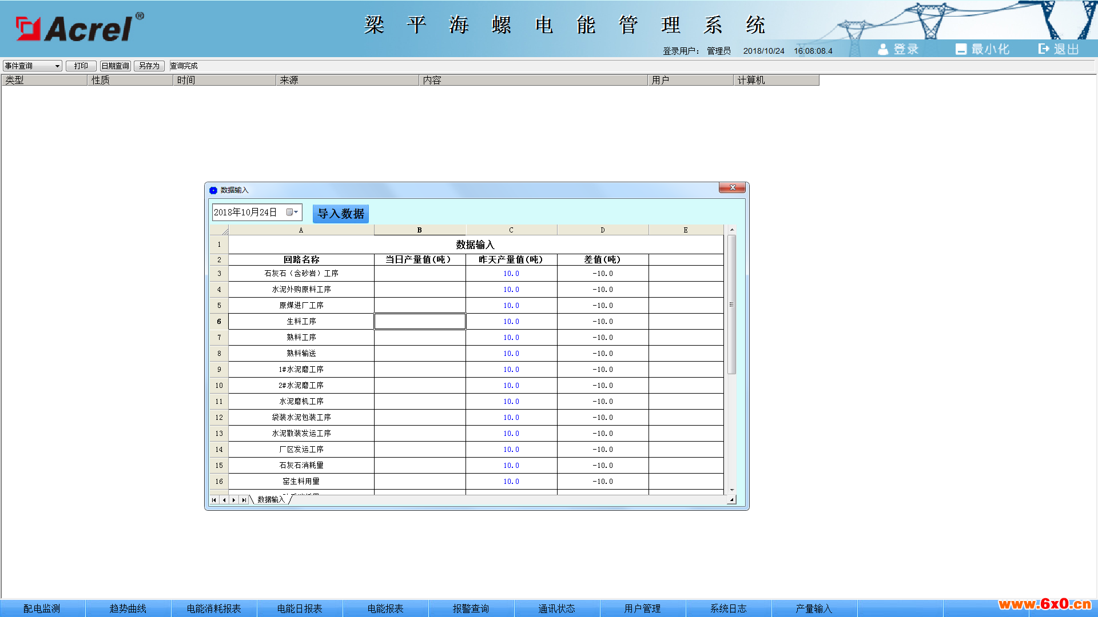
Task: Jump to last sheet navigation arrow
Action: tap(244, 500)
